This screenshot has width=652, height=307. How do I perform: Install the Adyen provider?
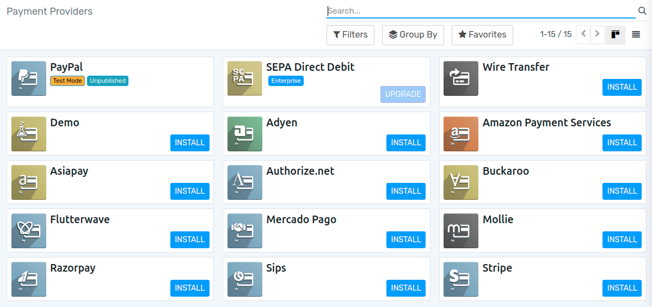(406, 143)
